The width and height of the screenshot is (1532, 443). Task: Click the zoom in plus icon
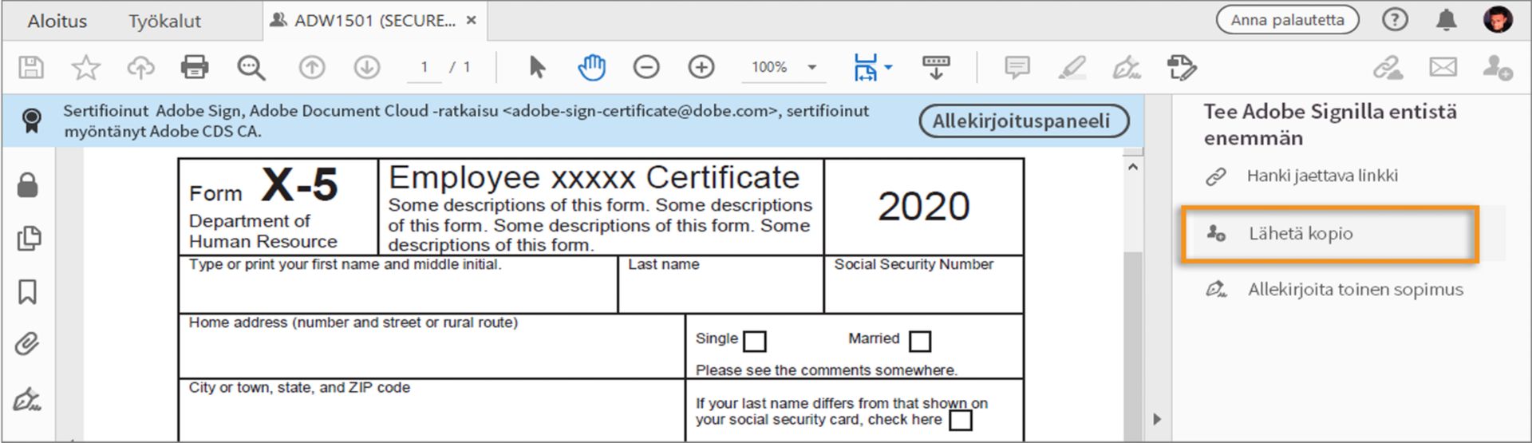coord(701,67)
